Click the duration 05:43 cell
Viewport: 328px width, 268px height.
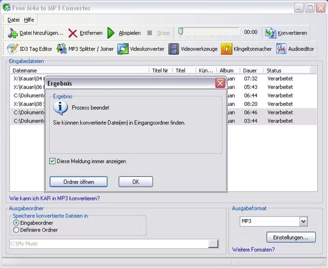[x=251, y=87]
